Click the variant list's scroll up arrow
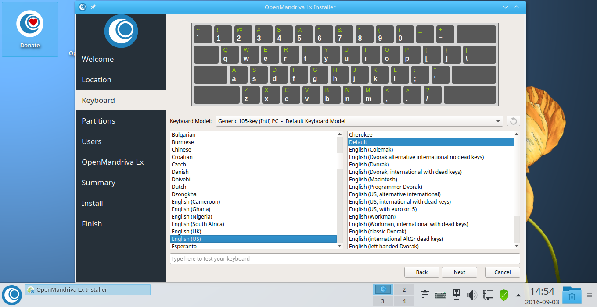Viewport: 597px width, 307px height. point(517,134)
